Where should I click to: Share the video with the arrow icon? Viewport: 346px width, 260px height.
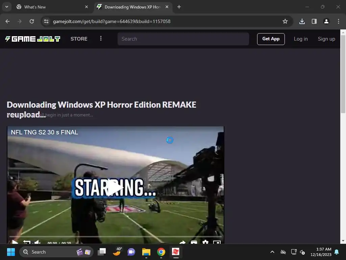pyautogui.click(x=182, y=242)
